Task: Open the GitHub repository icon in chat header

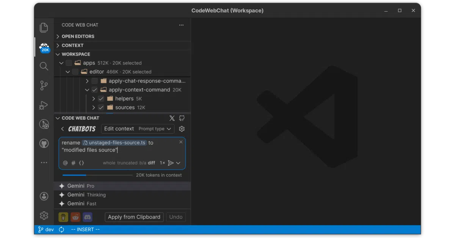Action: 182,118
